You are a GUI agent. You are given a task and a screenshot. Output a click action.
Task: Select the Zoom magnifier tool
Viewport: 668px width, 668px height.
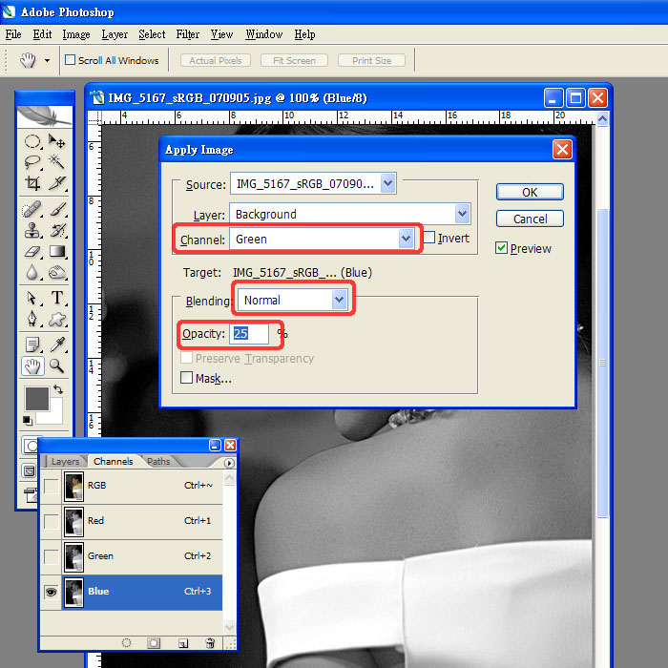pyautogui.click(x=57, y=365)
